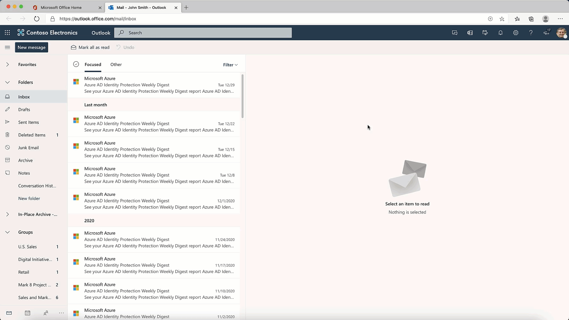Switch to the Focused tab
The image size is (569, 320).
click(x=93, y=64)
